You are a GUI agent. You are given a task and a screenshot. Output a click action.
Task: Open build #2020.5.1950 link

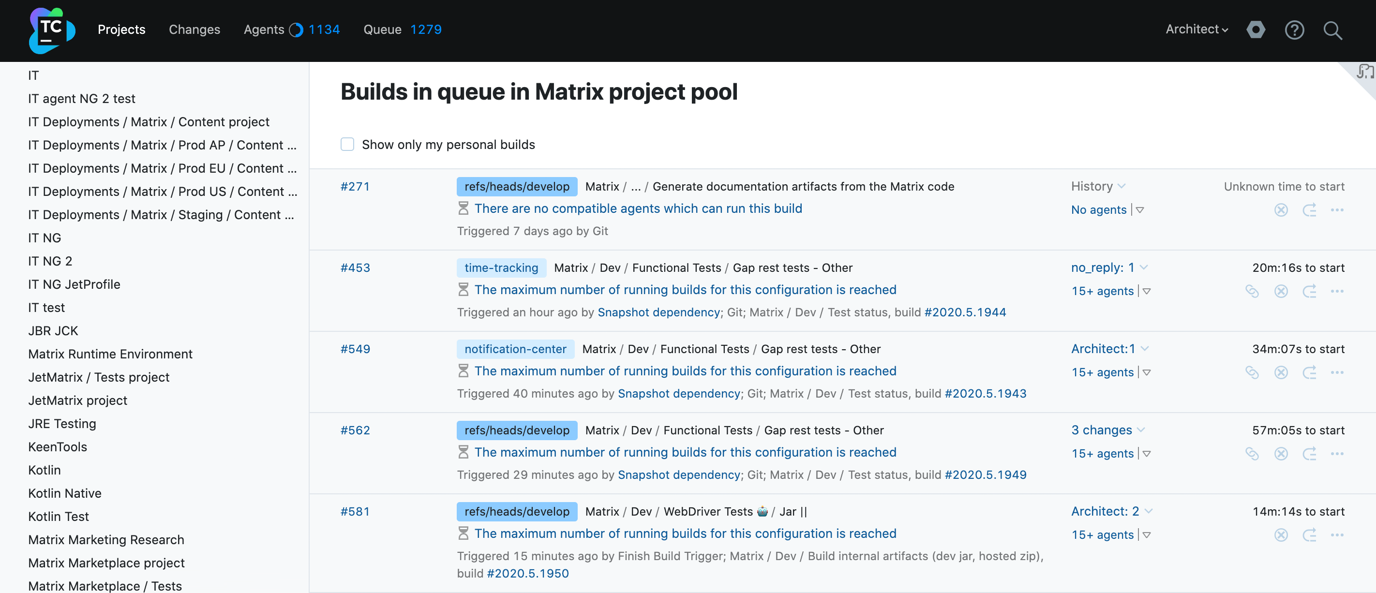click(528, 573)
